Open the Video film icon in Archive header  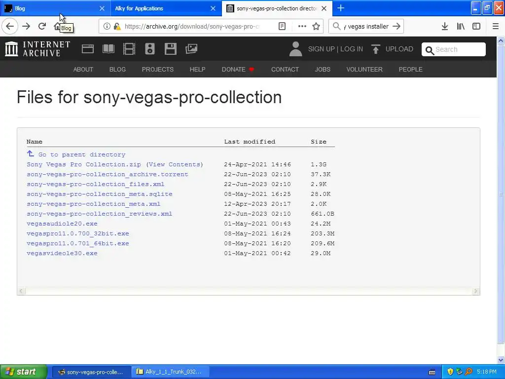pos(129,49)
